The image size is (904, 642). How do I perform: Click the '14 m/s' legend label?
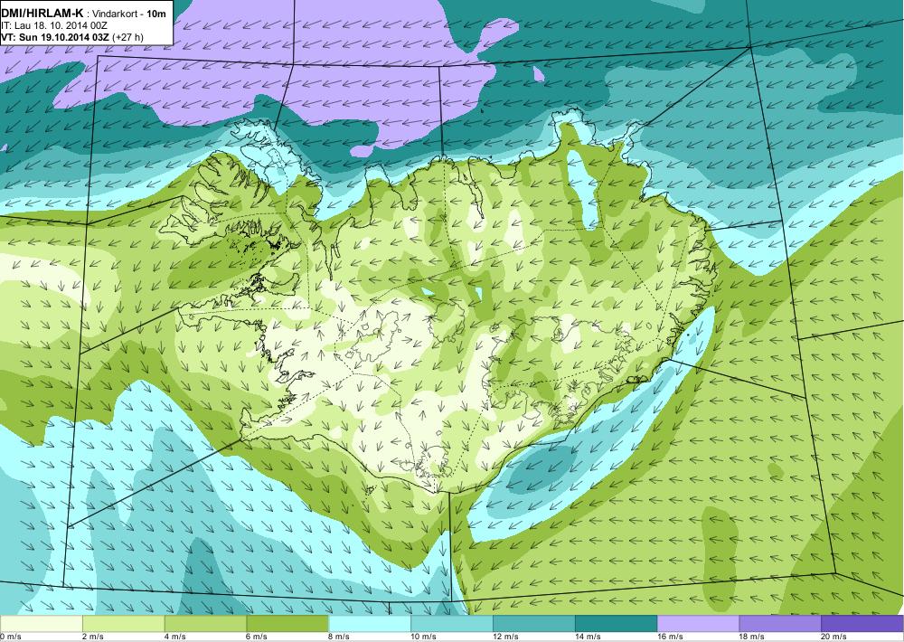589,637
